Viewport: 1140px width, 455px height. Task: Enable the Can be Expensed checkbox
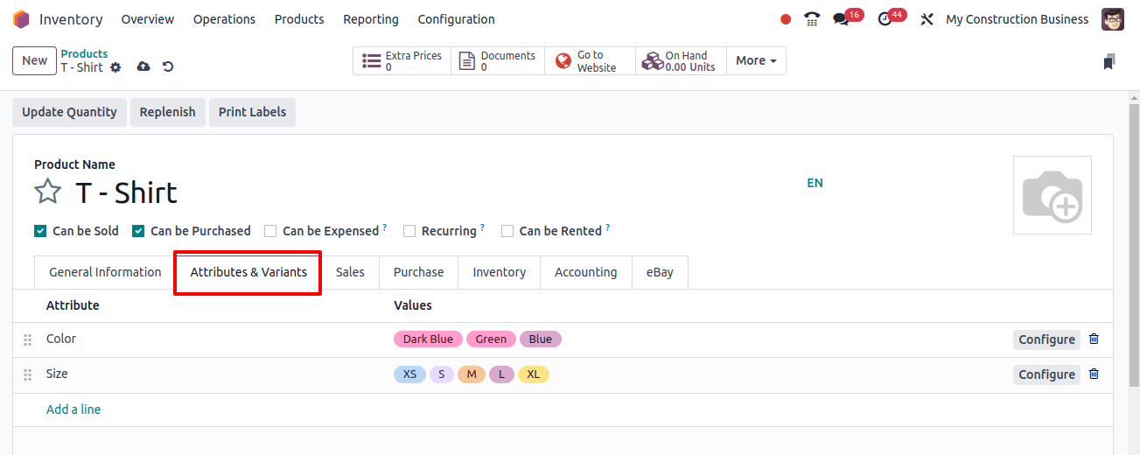point(270,231)
